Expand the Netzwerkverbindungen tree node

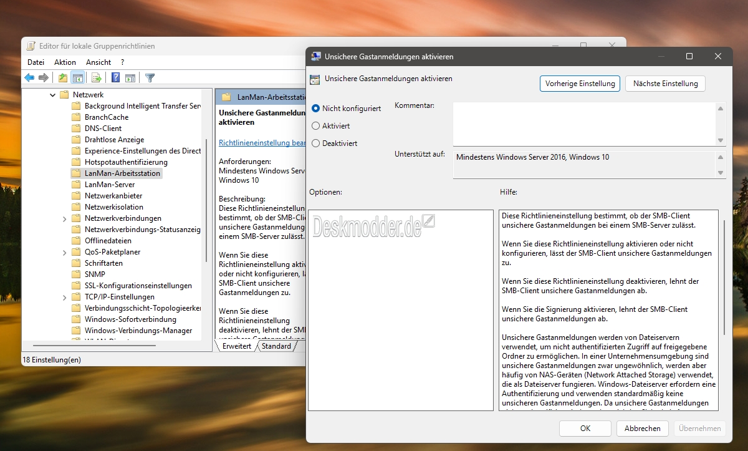pos(65,218)
